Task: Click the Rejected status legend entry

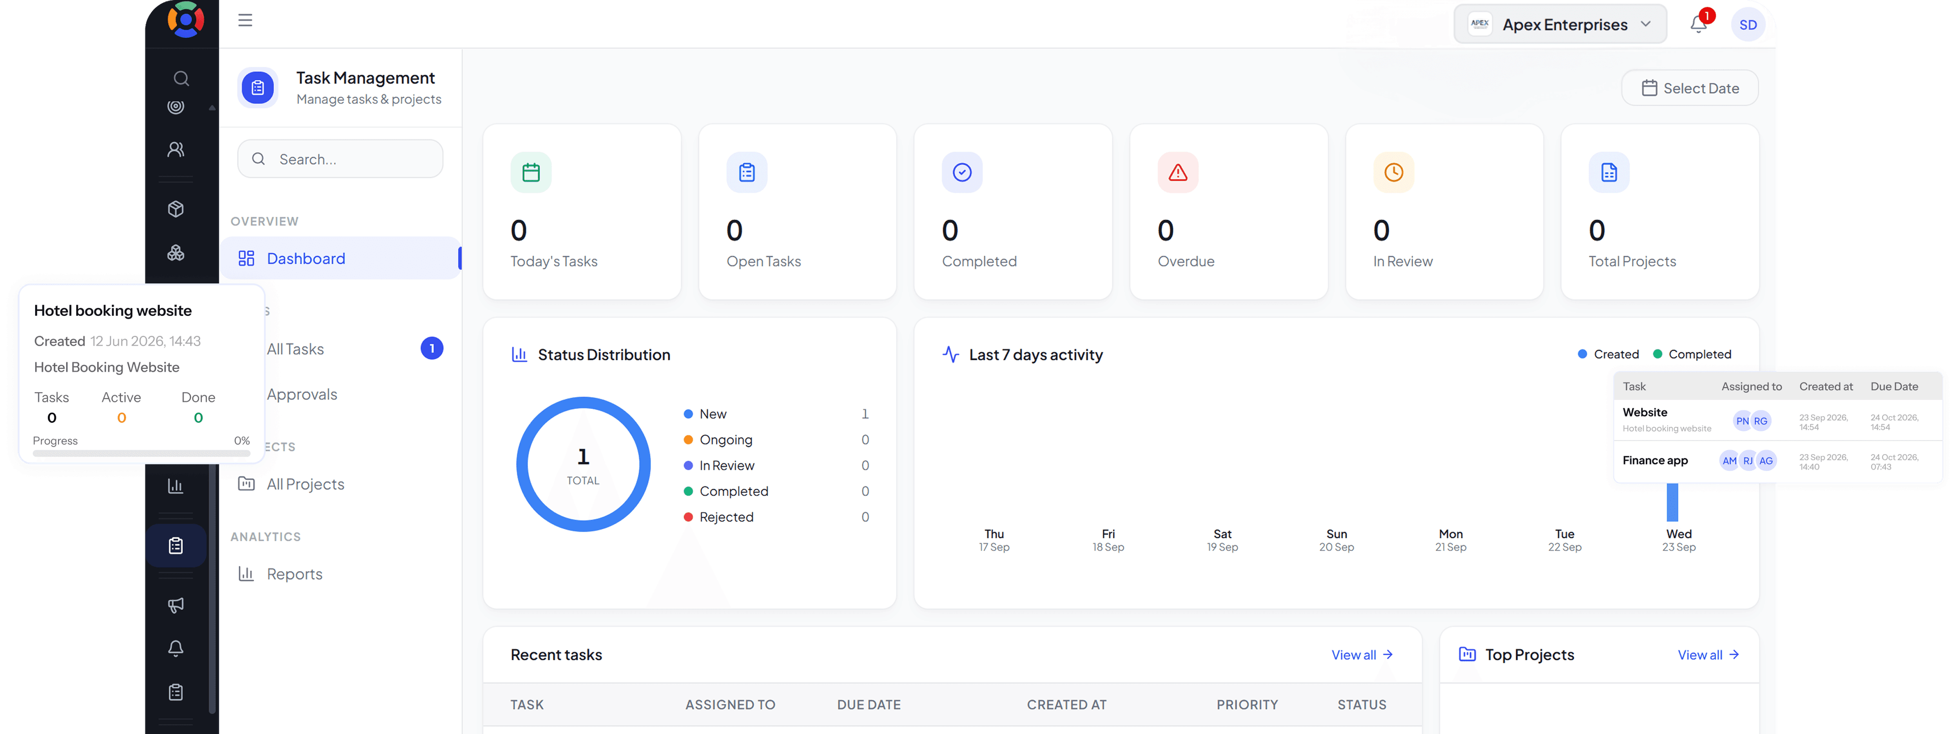Action: coord(776,517)
